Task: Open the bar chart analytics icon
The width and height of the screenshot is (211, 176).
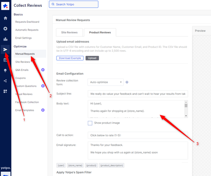Action: (5, 39)
